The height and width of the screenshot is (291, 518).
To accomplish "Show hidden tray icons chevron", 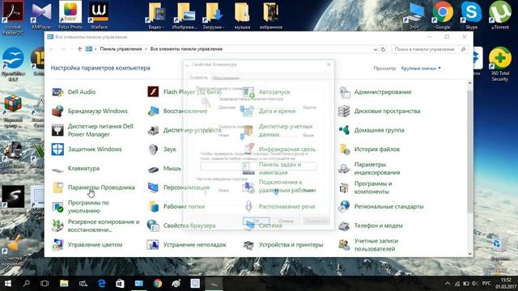I will coord(448,284).
